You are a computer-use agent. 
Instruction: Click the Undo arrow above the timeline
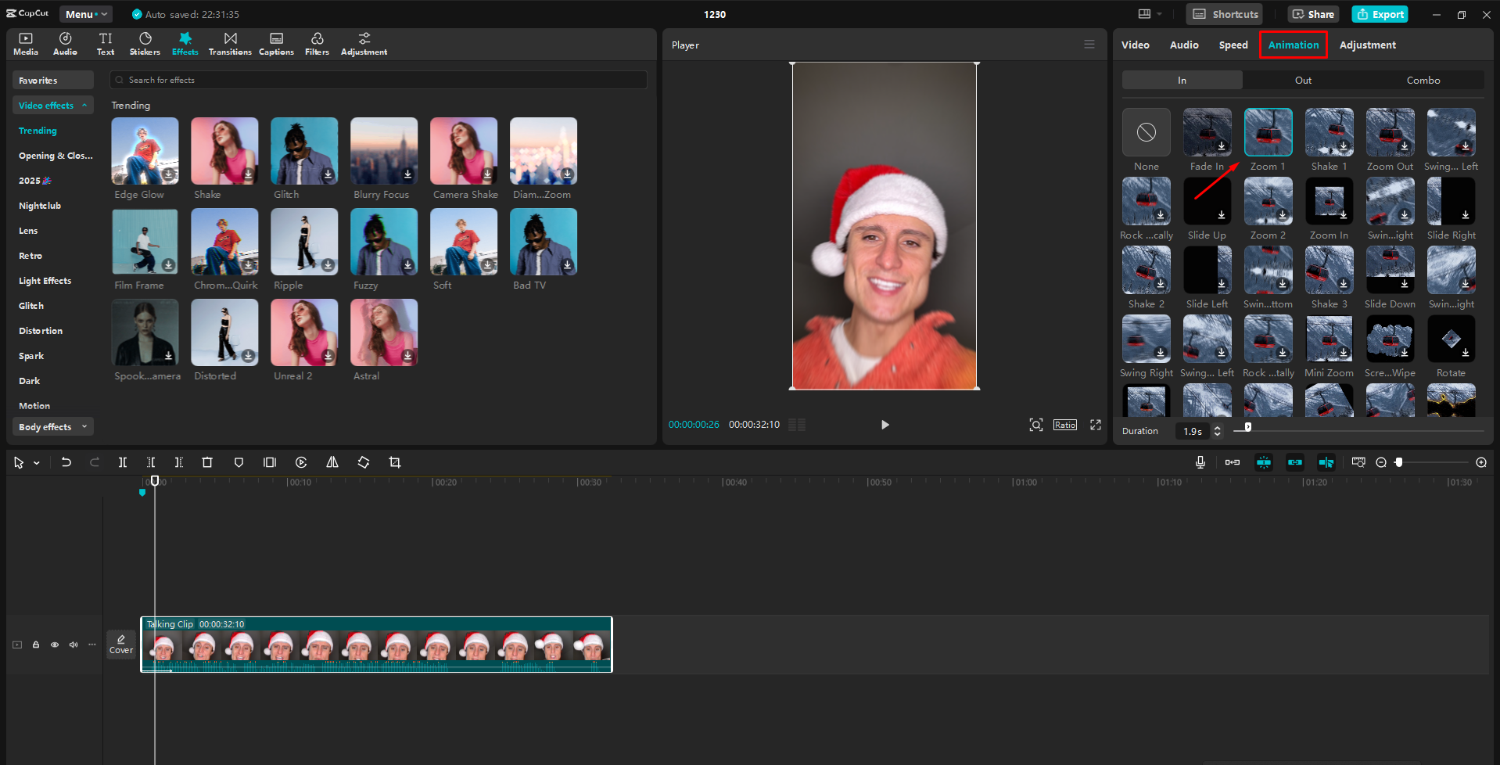click(x=66, y=462)
